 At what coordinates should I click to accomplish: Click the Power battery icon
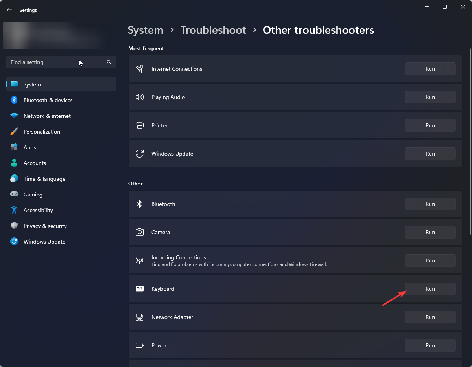(x=139, y=345)
